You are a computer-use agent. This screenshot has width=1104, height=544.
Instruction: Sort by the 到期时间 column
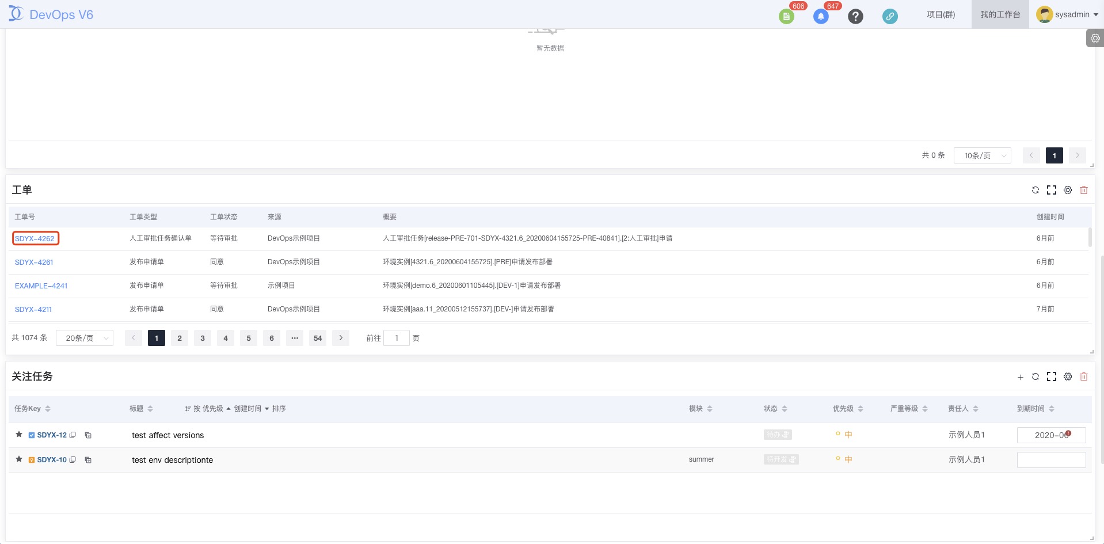point(1052,409)
